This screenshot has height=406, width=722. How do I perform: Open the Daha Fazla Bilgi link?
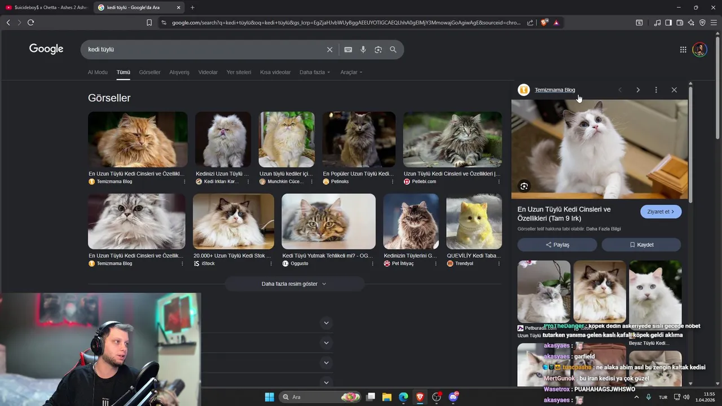604,229
